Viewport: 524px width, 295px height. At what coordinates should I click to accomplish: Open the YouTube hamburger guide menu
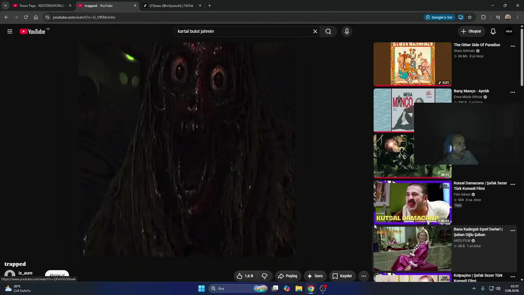10,32
